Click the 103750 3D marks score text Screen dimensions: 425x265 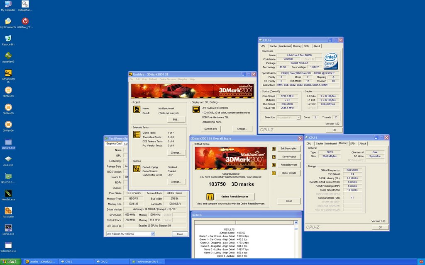pyautogui.click(x=231, y=184)
